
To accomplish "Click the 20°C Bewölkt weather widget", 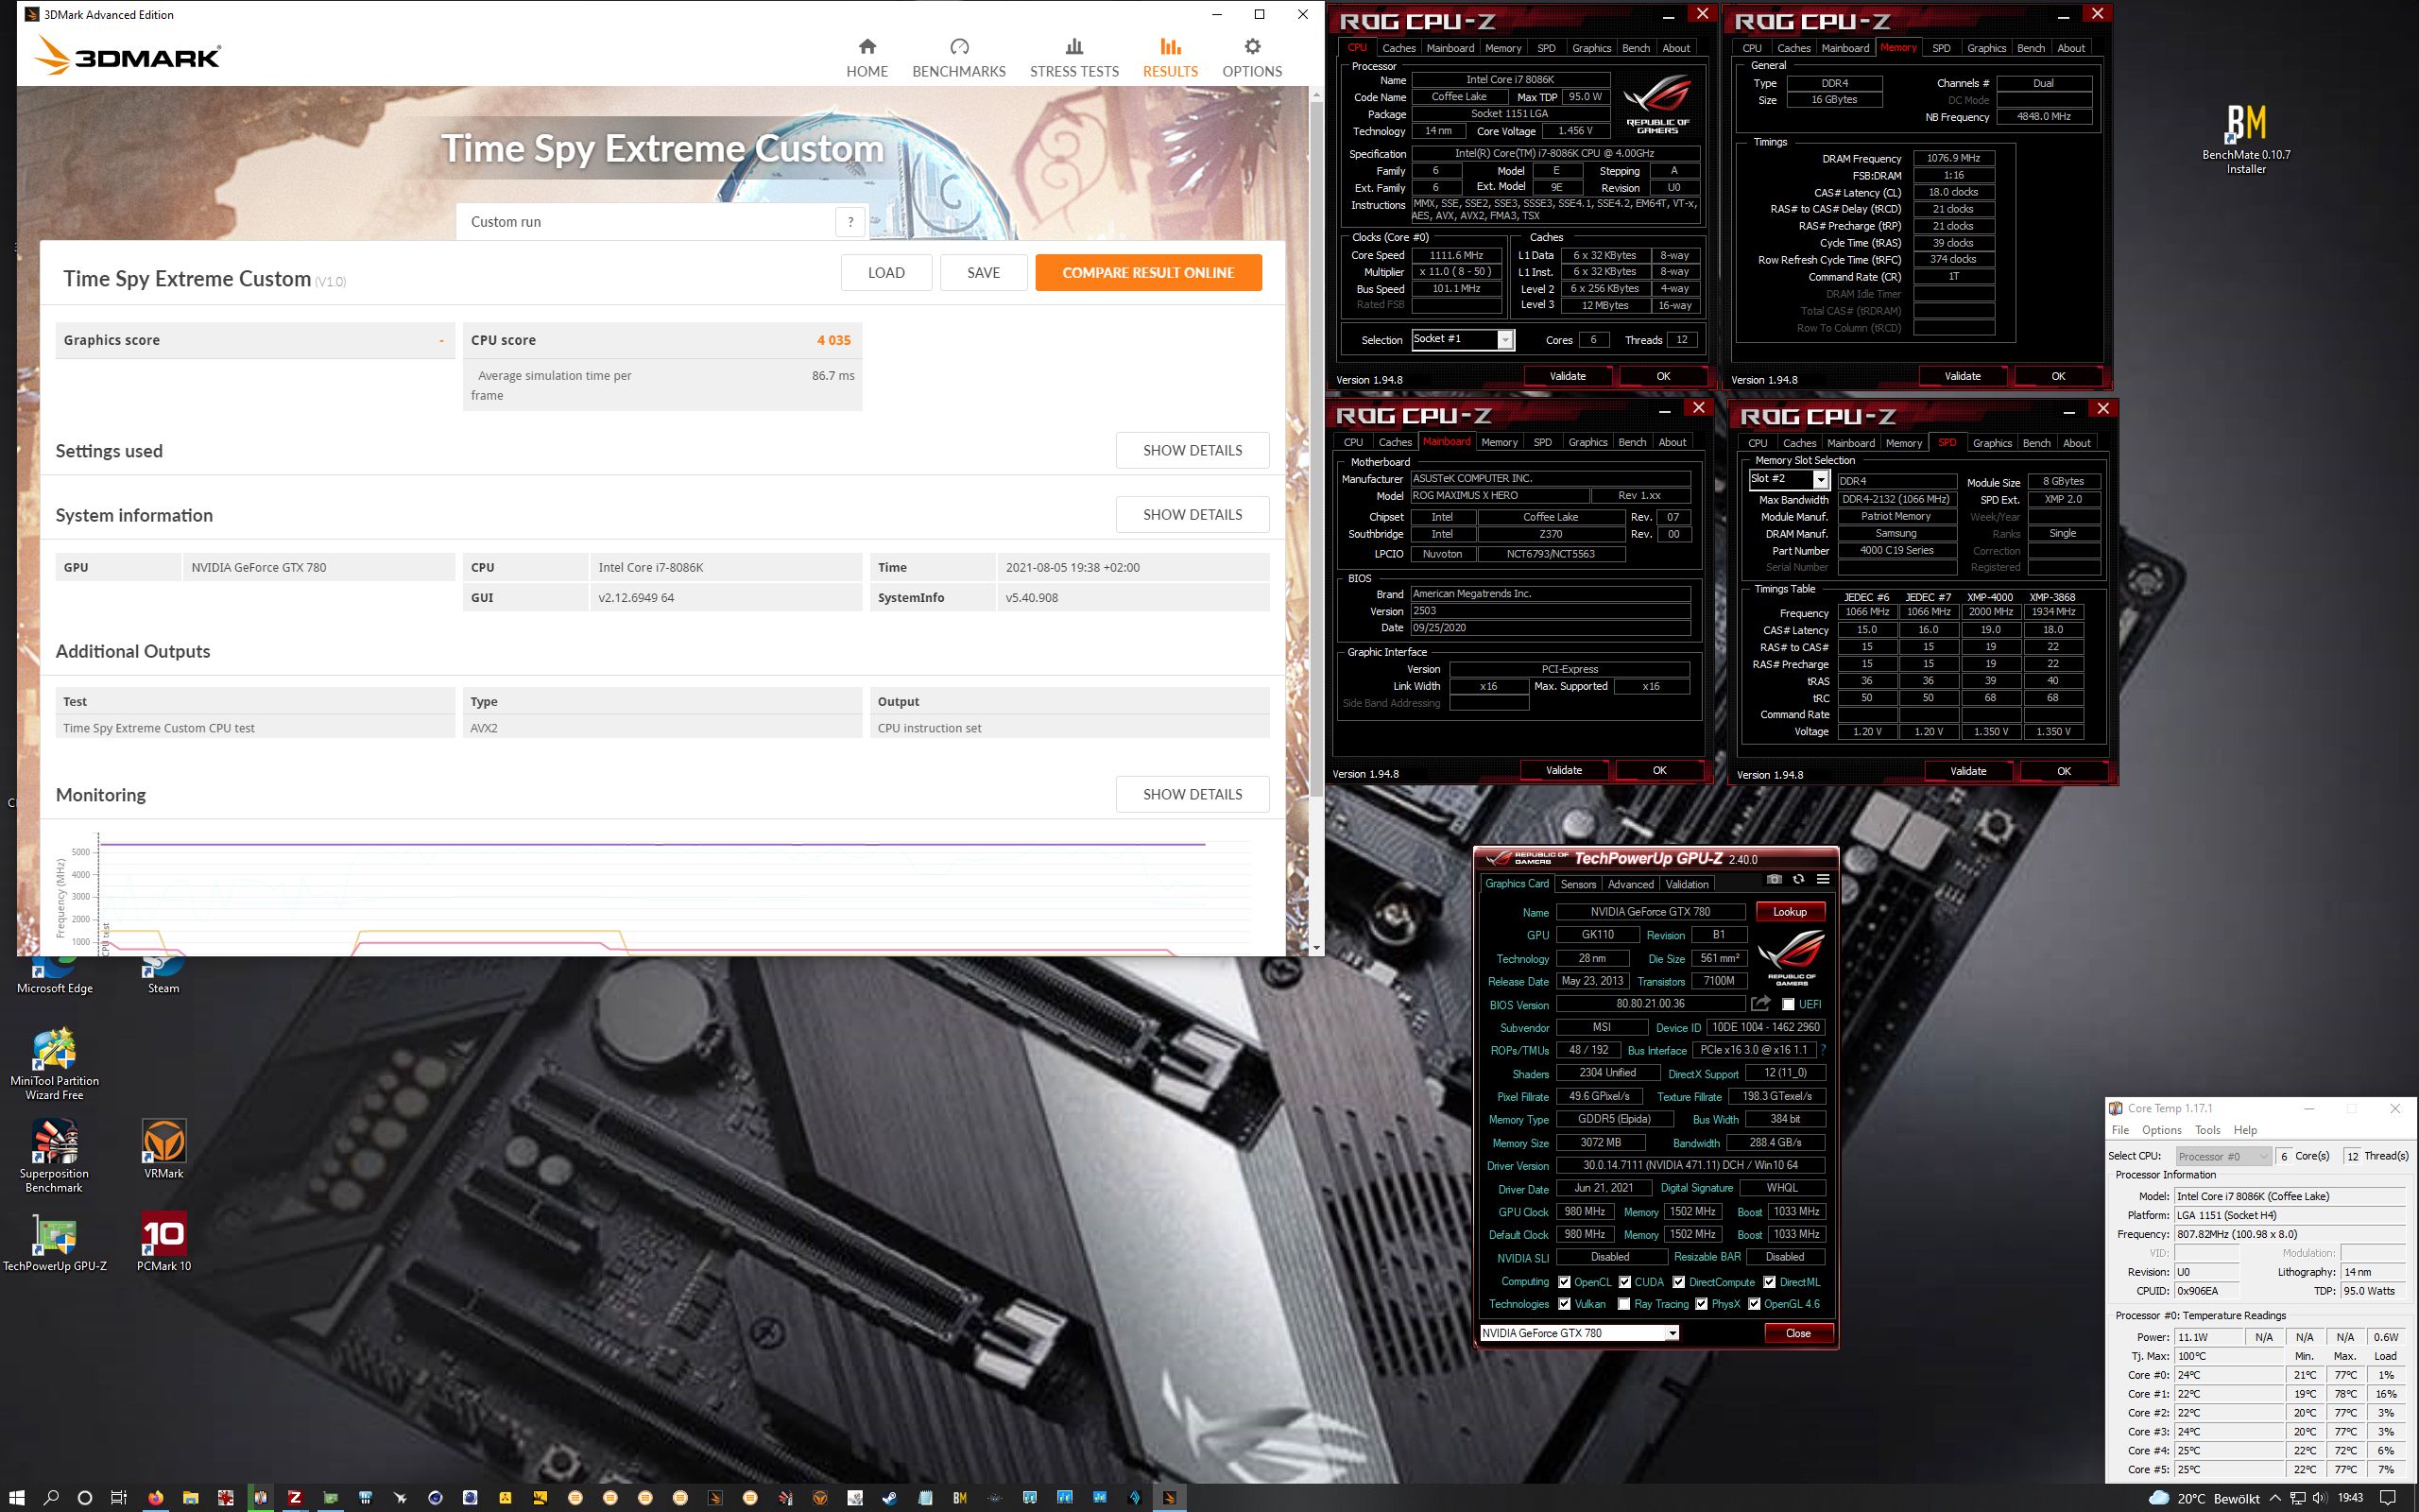I will [x=2205, y=1498].
